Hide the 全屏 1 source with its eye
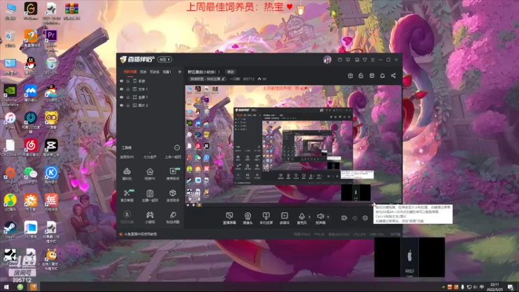 pyautogui.click(x=121, y=97)
